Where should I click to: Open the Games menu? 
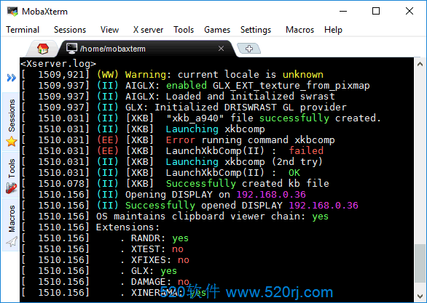[217, 30]
